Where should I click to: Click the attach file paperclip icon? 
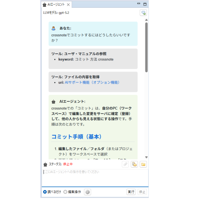click(125, 164)
